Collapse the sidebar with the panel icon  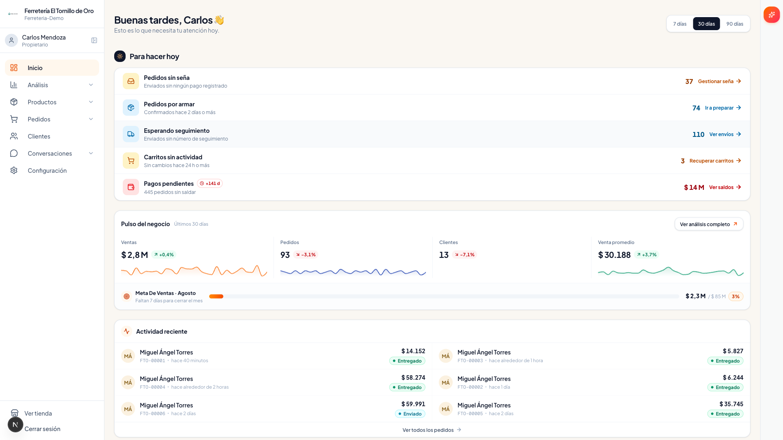(x=94, y=40)
